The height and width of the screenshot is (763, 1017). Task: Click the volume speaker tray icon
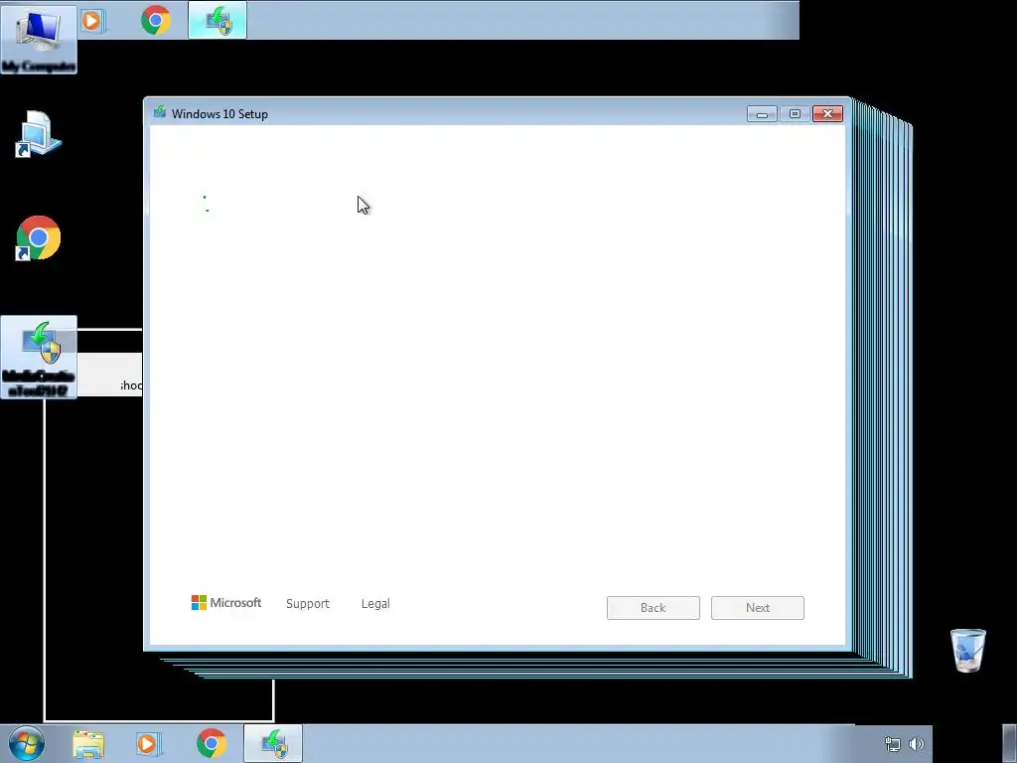point(917,744)
